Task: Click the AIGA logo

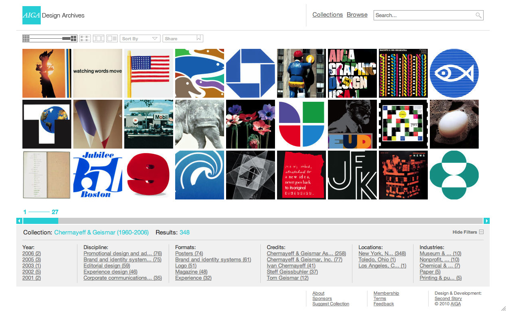Action: (x=31, y=15)
